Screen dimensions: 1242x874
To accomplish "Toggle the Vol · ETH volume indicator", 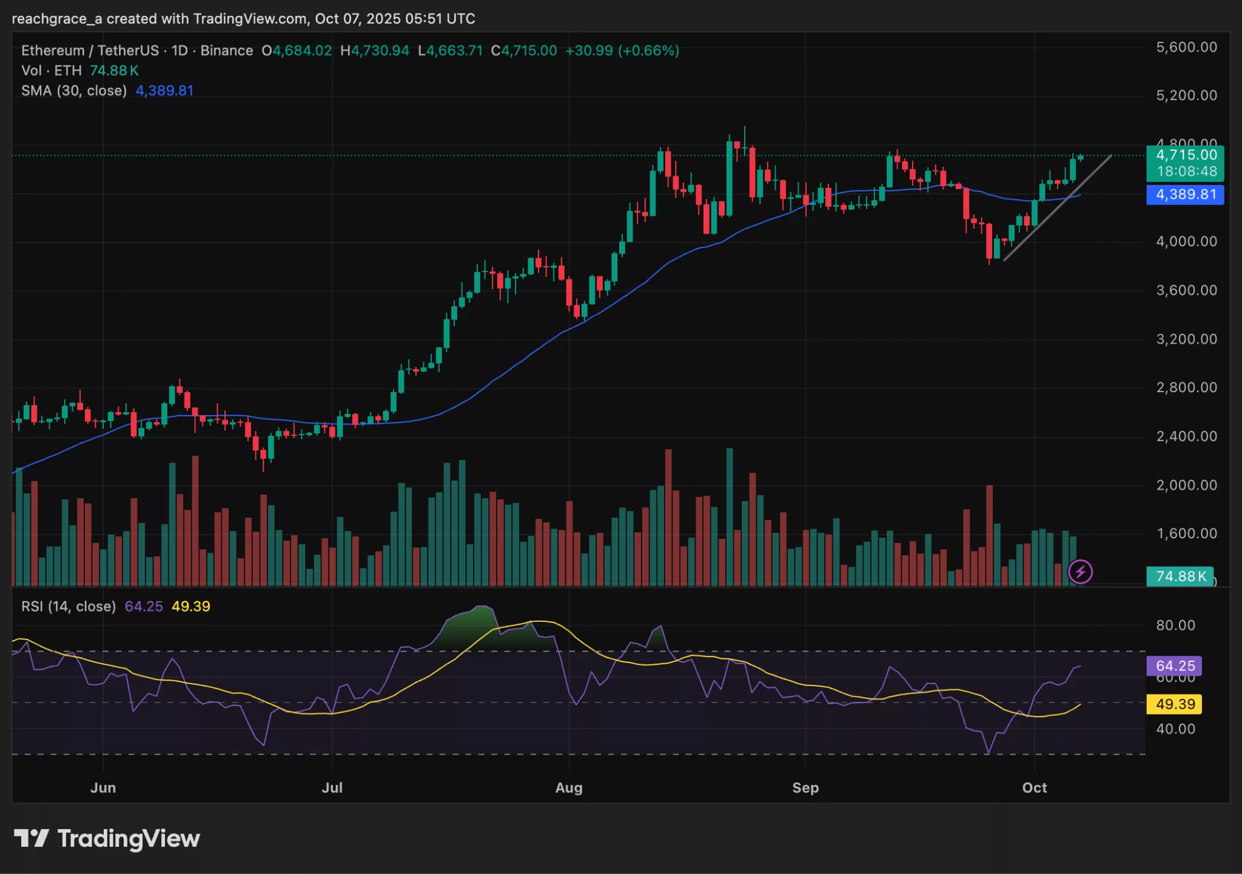I will [x=52, y=71].
